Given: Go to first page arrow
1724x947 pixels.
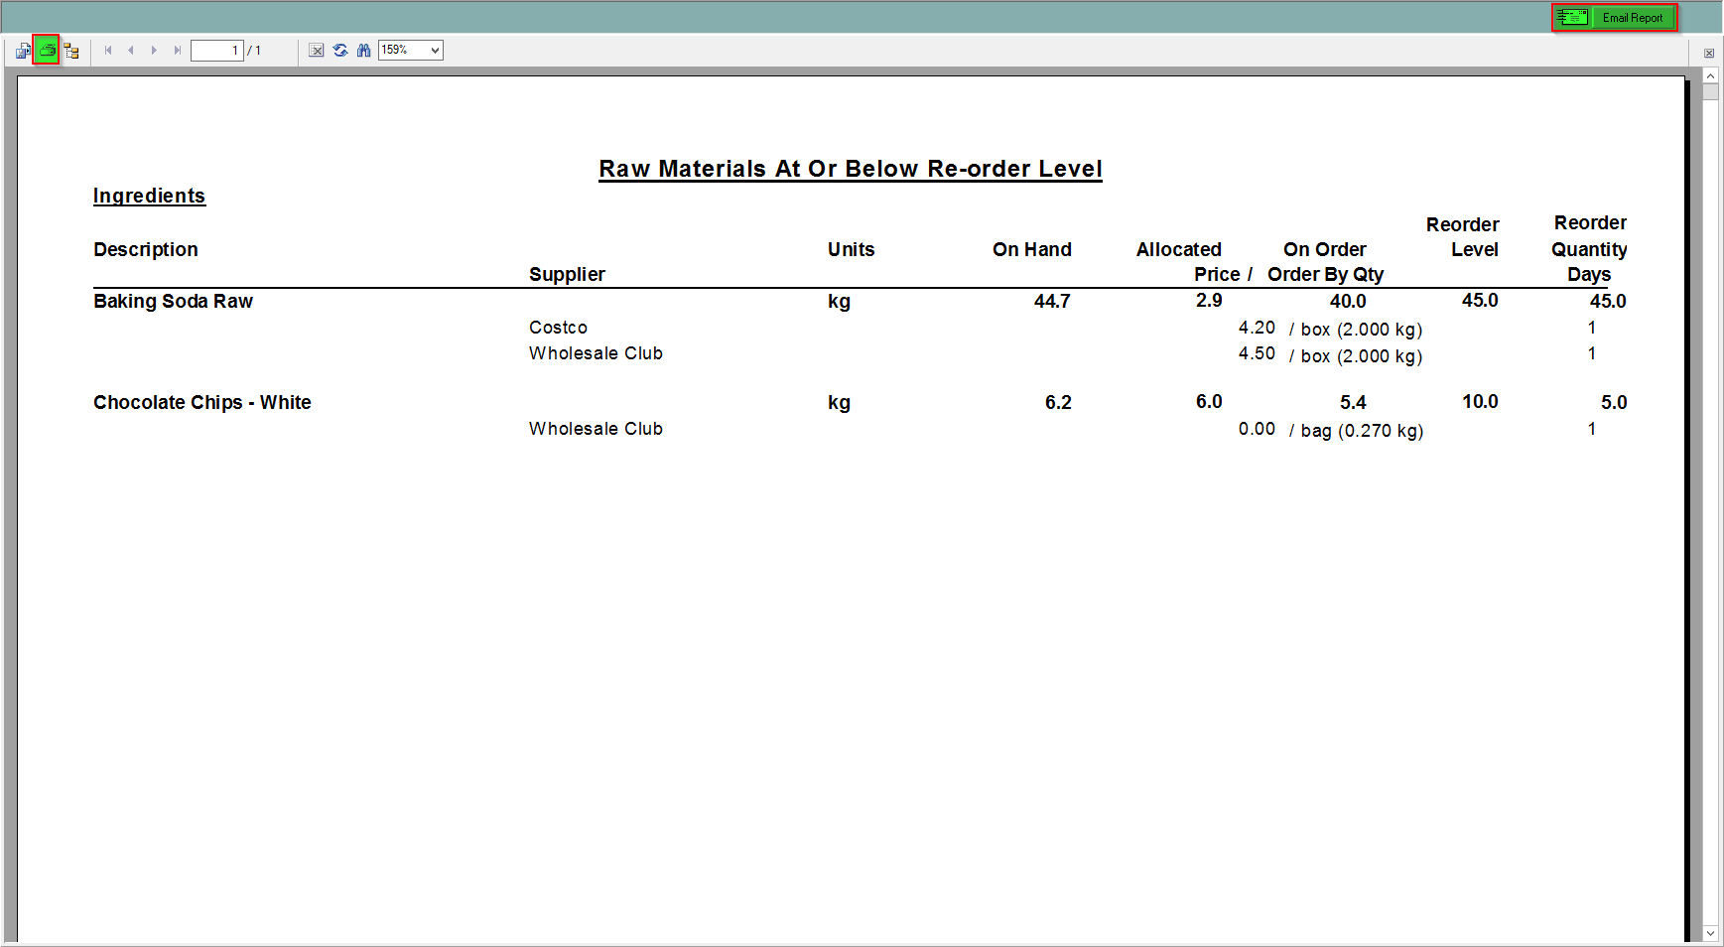Looking at the screenshot, I should point(108,51).
